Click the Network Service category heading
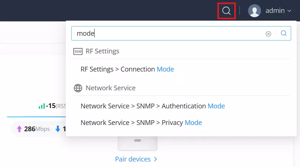 [110, 88]
